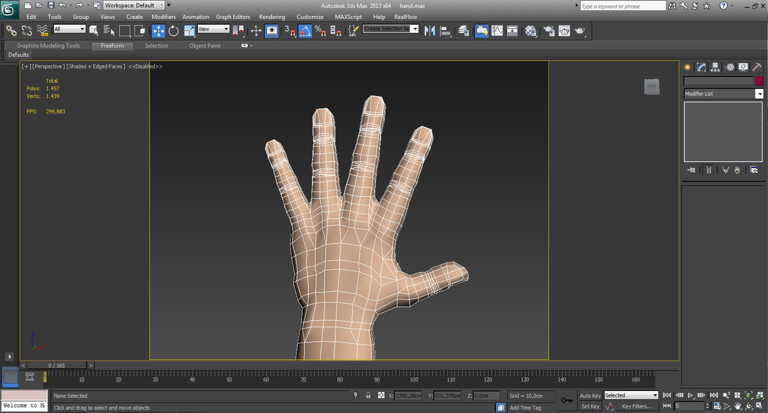The height and width of the screenshot is (413, 768).
Task: Open the View reference coordinate dropdown
Action: click(x=214, y=29)
